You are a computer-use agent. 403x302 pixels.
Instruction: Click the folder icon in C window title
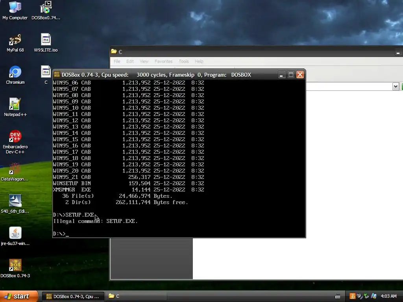(114, 52)
